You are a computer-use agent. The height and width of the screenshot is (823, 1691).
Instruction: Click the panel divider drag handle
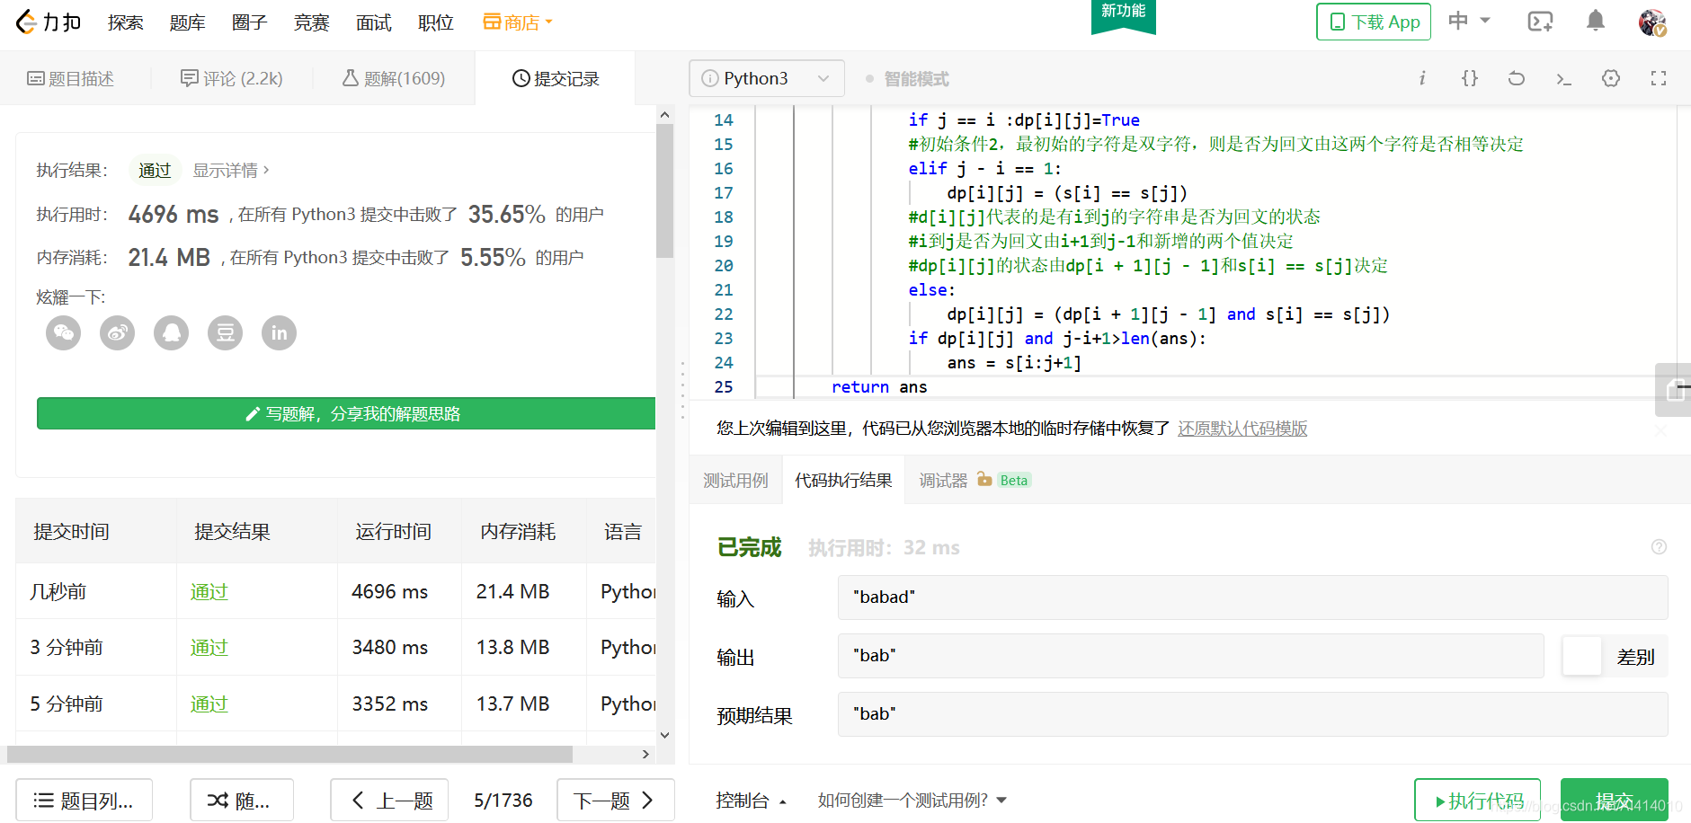click(x=682, y=391)
